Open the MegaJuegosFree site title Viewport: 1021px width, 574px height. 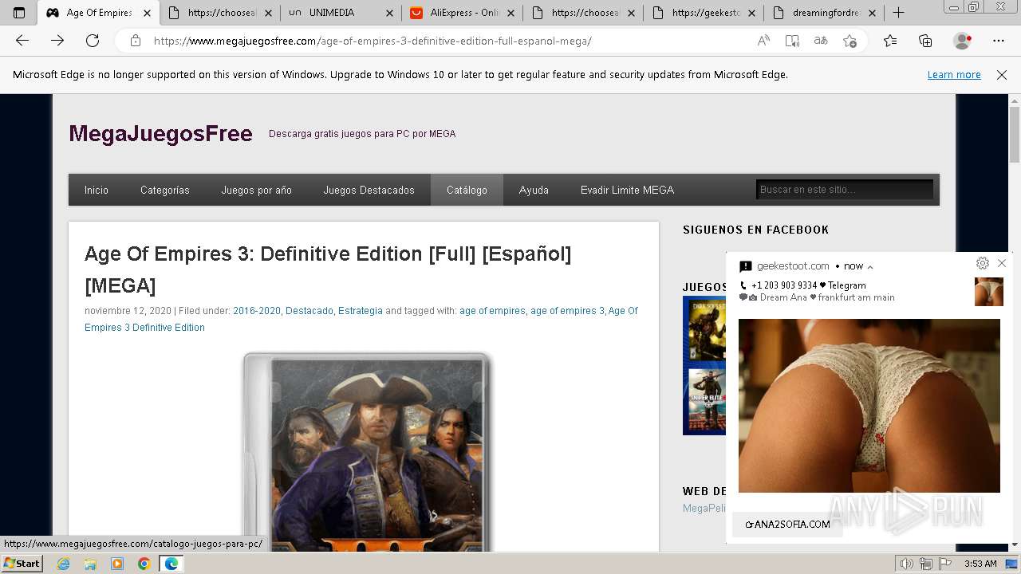click(160, 133)
